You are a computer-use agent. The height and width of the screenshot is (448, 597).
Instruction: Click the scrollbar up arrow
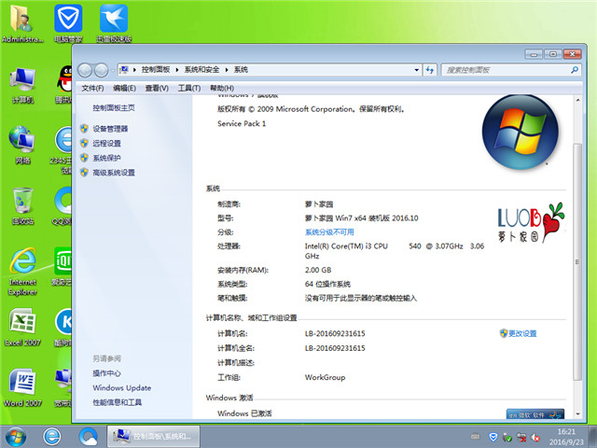(577, 100)
